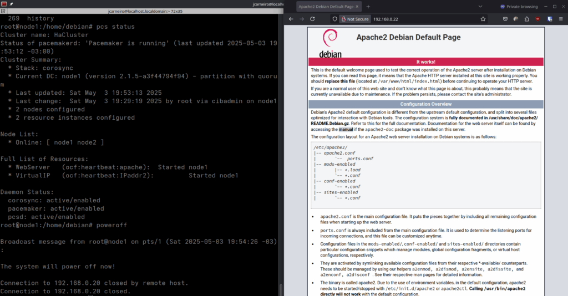Open the Extensions puzzle-piece icon
Image resolution: width=568 pixels, height=296 pixels.
527,19
